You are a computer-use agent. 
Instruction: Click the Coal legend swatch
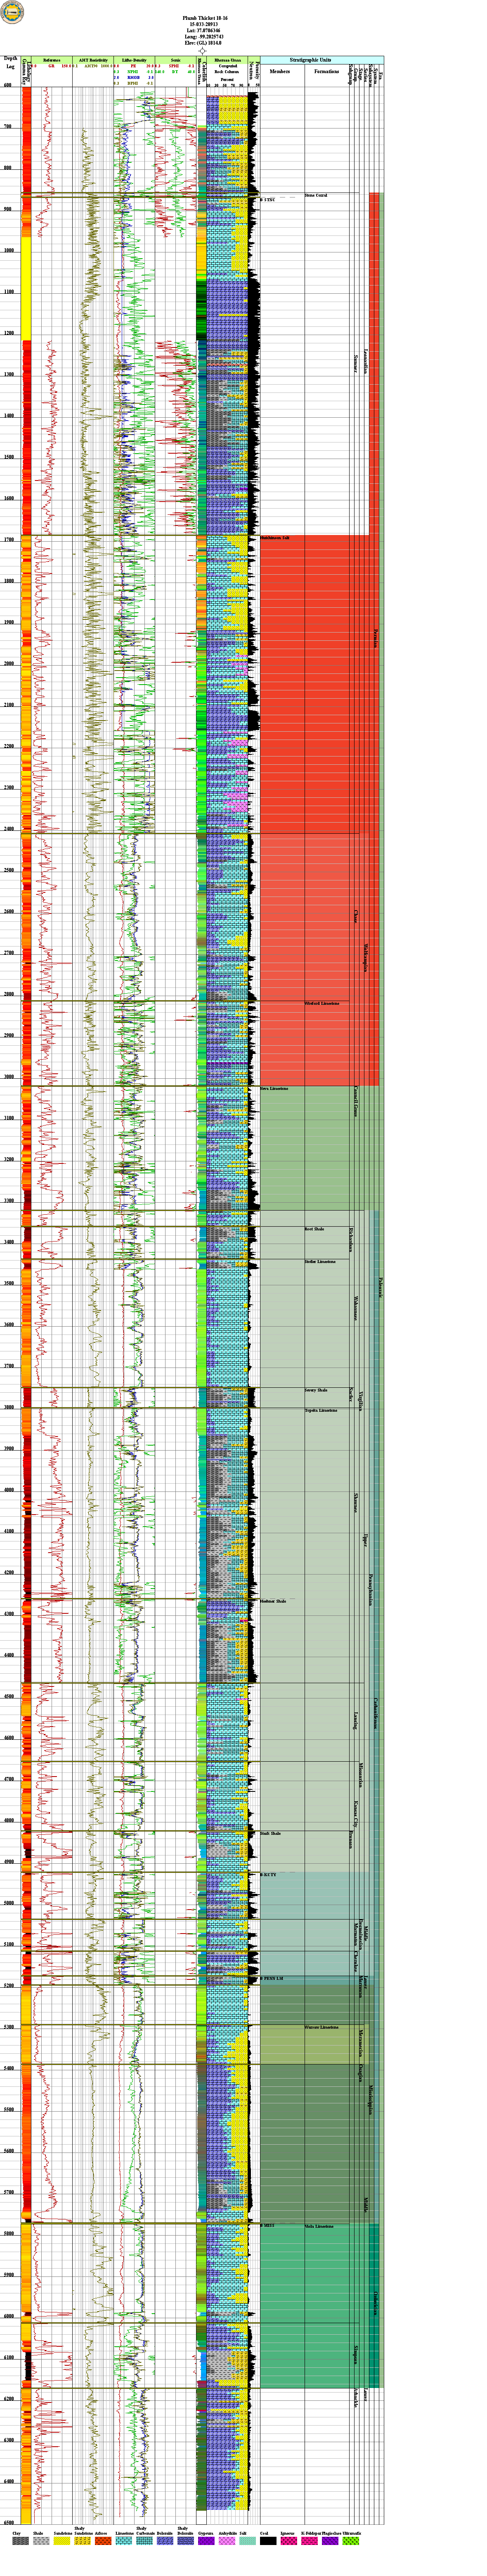click(x=267, y=2540)
